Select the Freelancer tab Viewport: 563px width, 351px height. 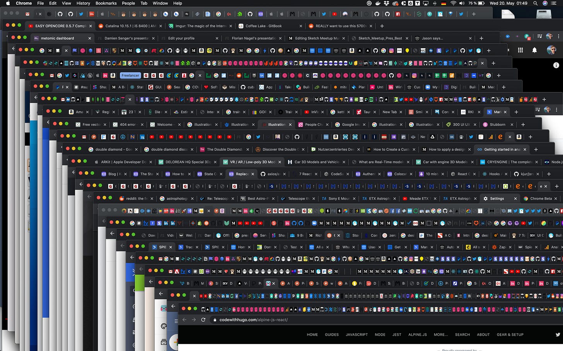coord(130,75)
